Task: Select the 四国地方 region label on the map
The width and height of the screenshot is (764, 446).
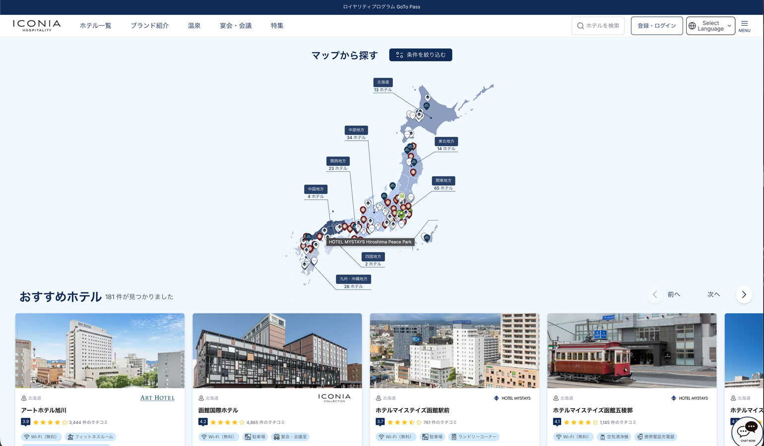Action: point(373,257)
